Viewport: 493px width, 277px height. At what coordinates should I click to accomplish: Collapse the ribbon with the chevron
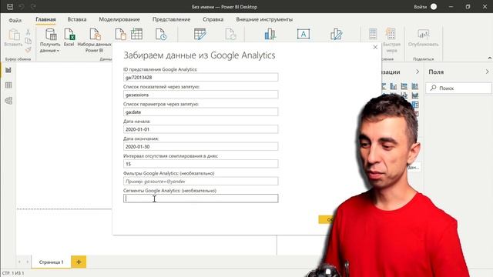click(x=490, y=58)
